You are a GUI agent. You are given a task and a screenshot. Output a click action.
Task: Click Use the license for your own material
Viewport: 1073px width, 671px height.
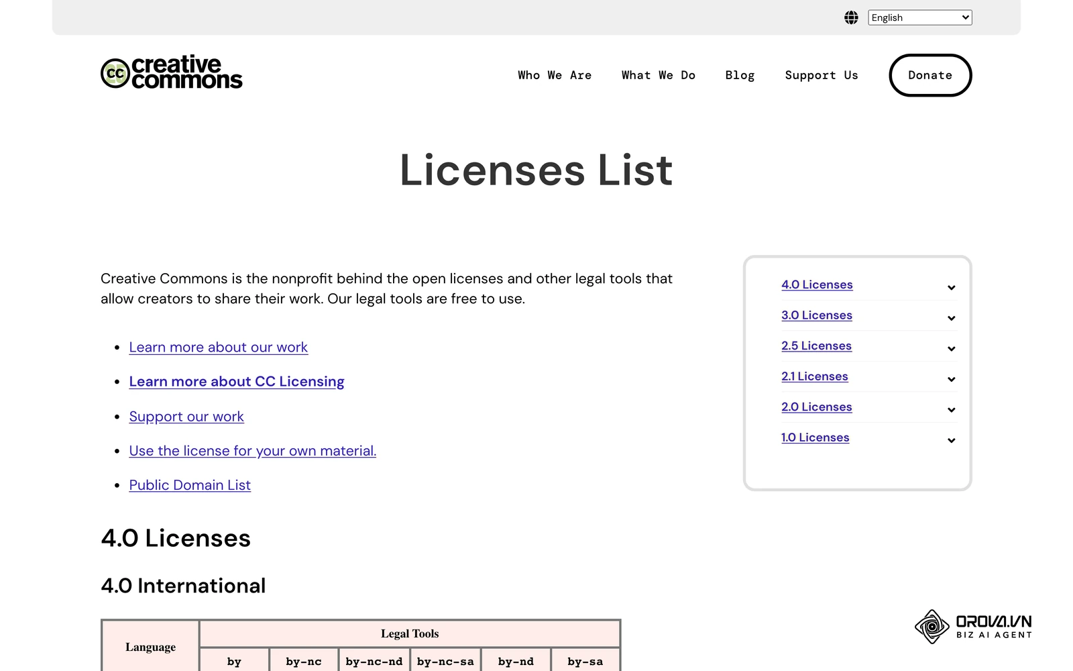pos(253,451)
